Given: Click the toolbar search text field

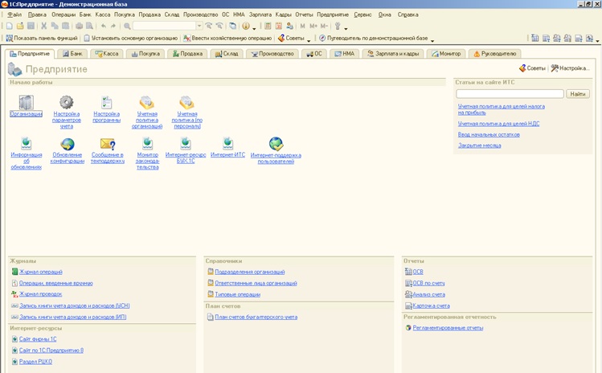Looking at the screenshot, I should coord(164,26).
